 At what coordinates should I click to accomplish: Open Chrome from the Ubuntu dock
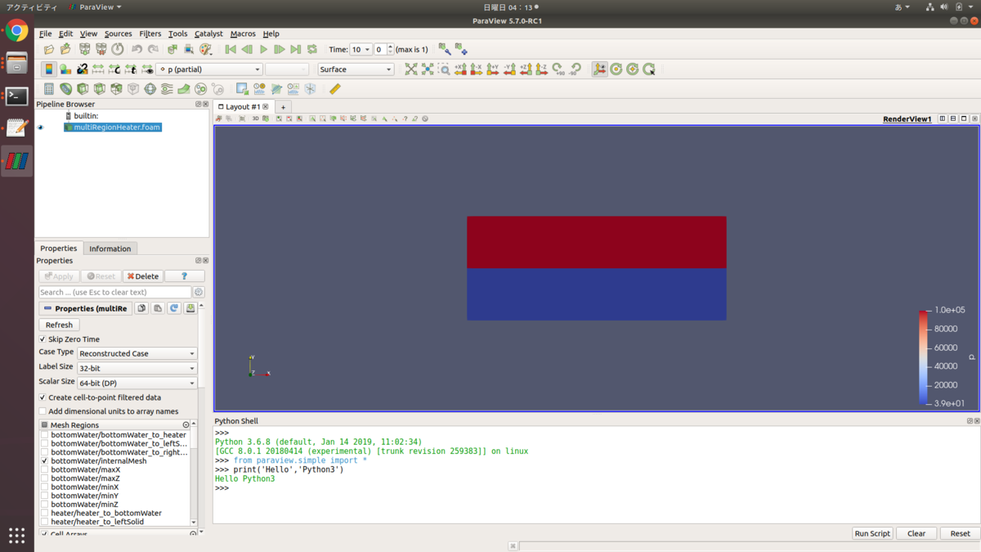click(16, 31)
